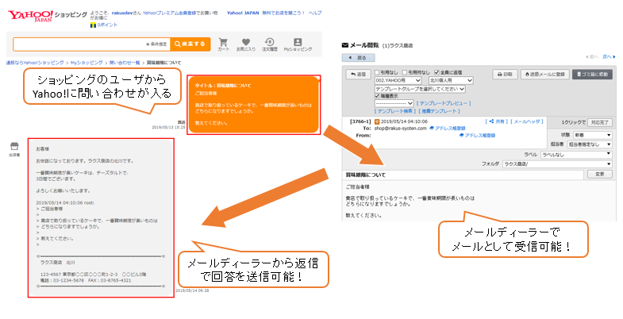
Task: Click 無料でお店を開こう！ link
Action: [x=283, y=13]
